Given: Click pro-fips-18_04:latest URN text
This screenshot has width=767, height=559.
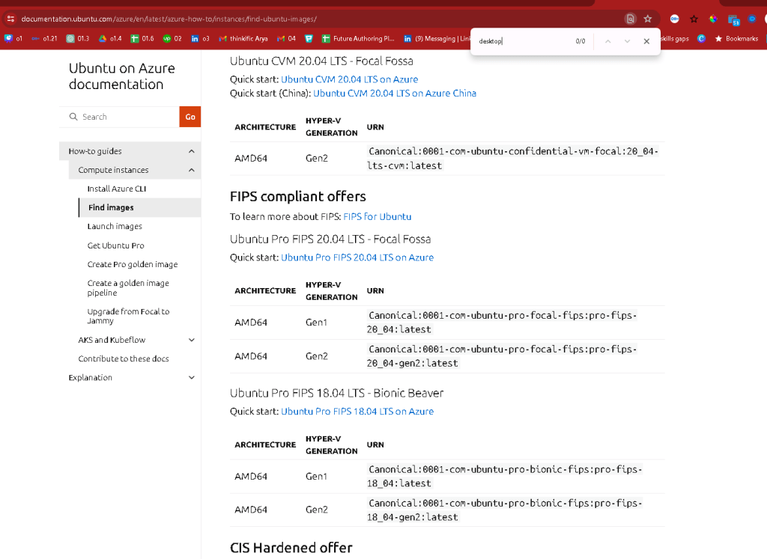Looking at the screenshot, I should pos(504,477).
